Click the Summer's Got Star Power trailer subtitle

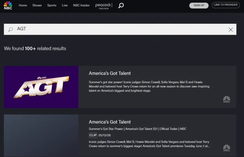[x=138, y=129]
